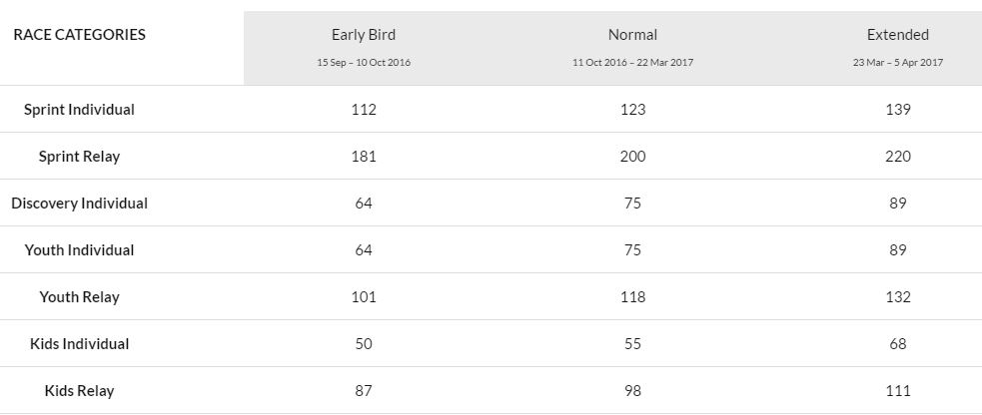The image size is (982, 415).
Task: Click Sprint Individual early bird price 112
Action: 364,110
